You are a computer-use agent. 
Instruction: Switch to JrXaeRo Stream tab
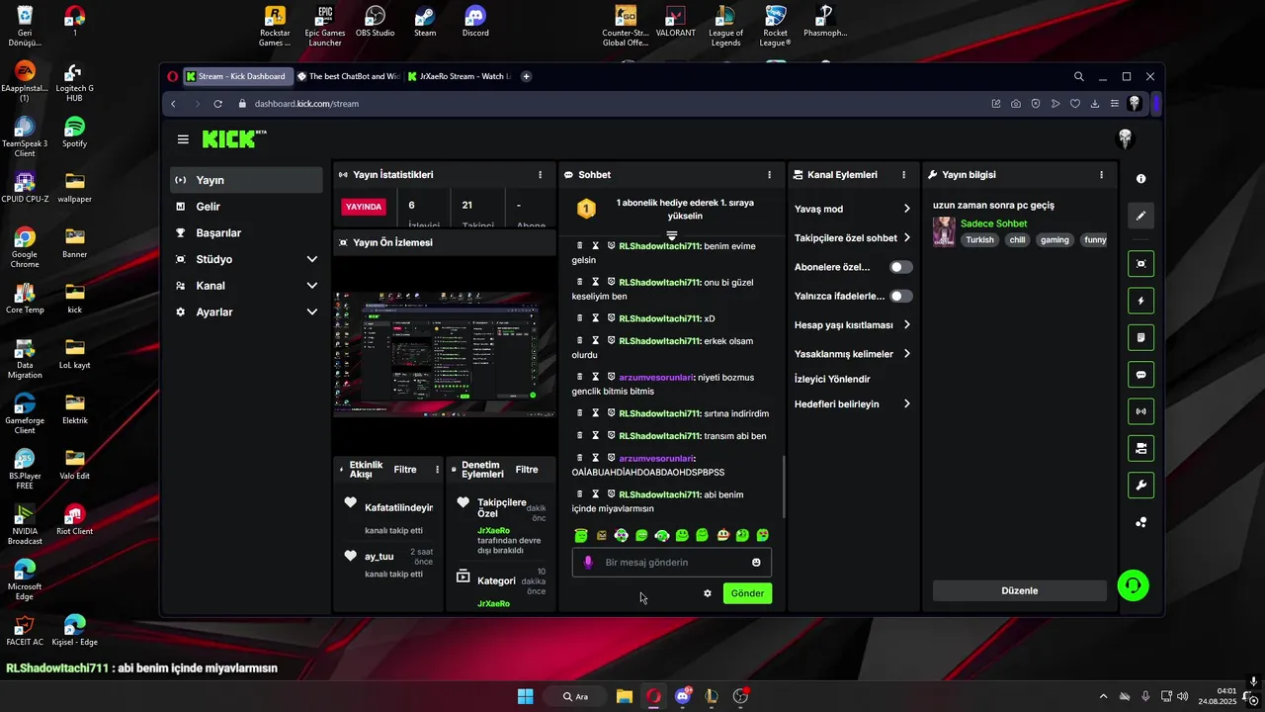pos(460,76)
